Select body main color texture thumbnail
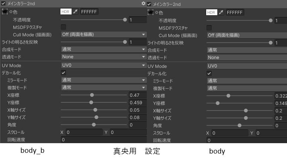The height and width of the screenshot is (158, 287). coord(151,12)
